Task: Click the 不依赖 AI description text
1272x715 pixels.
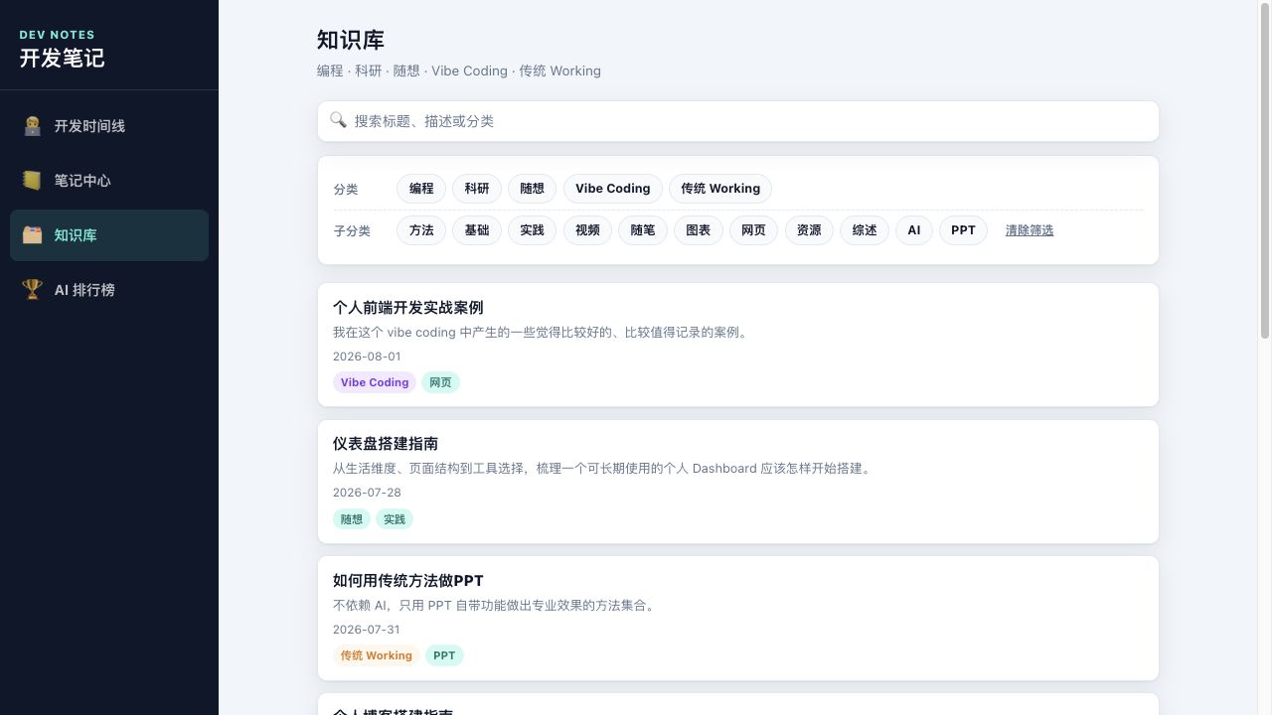Action: (x=496, y=606)
